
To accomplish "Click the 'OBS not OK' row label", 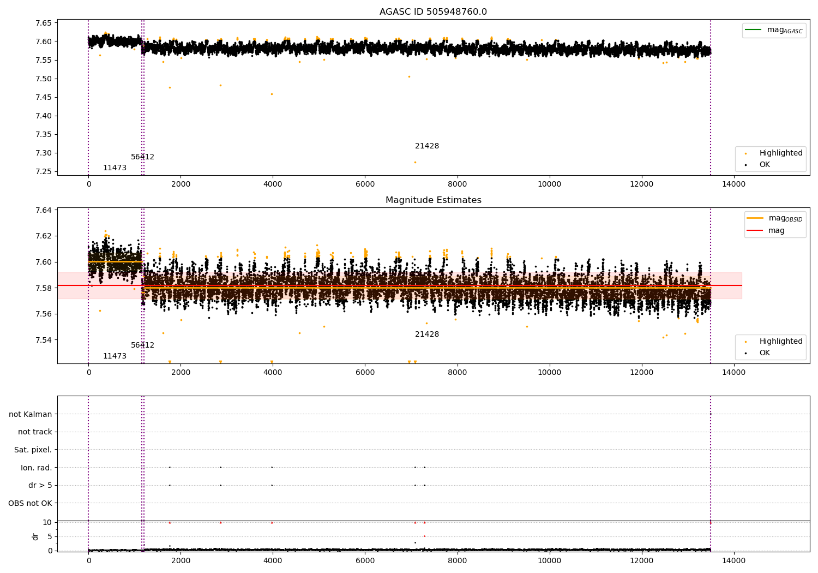I will (x=30, y=503).
